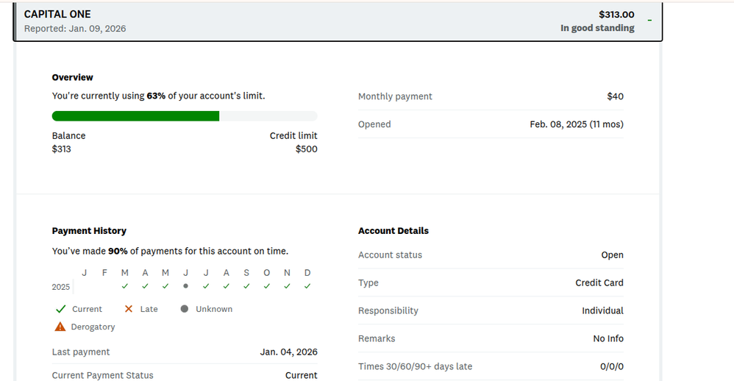The width and height of the screenshot is (734, 381).
Task: Click June 2025 unknown status dot
Action: coord(186,286)
